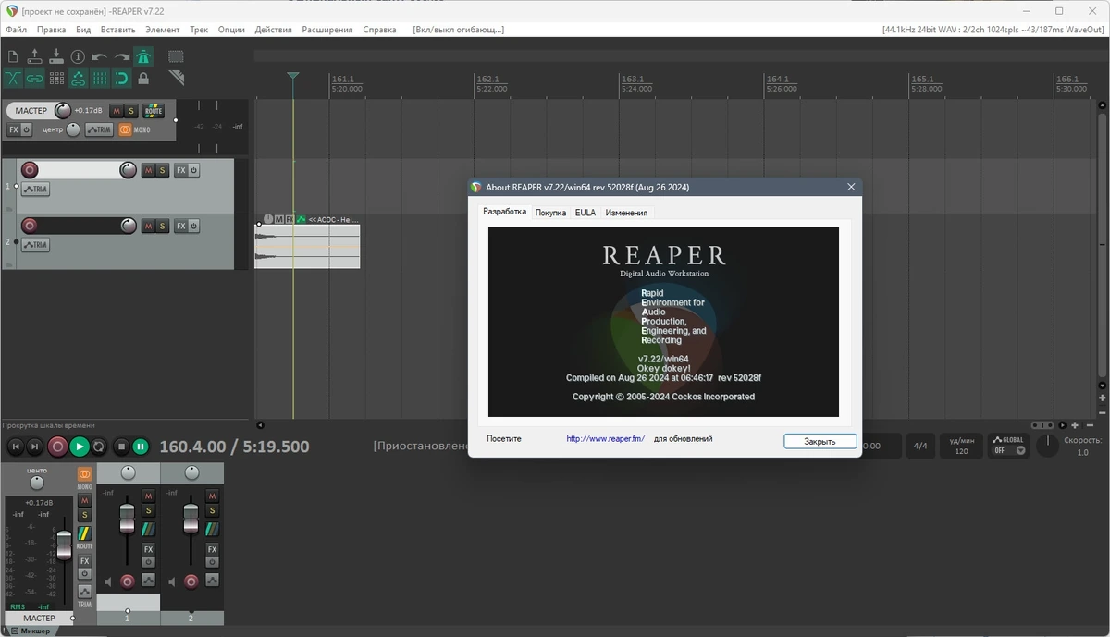This screenshot has width=1110, height=637.
Task: Click the Open Project upload-arrow icon
Action: [35, 56]
